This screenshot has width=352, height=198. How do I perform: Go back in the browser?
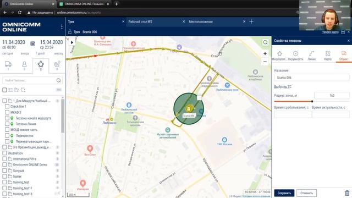tap(5, 13)
